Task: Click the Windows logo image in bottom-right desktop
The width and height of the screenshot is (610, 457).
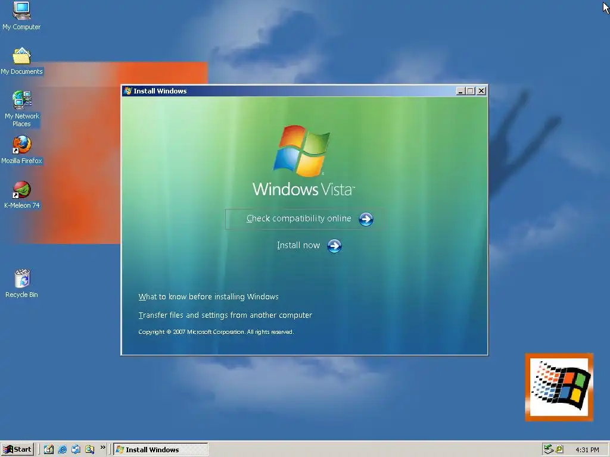Action: point(559,387)
